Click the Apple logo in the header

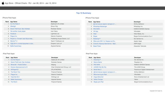[x=3, y=3]
